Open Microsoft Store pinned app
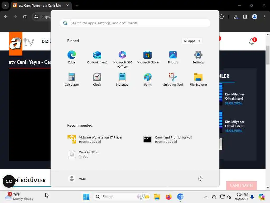This screenshot has height=203, width=270. click(148, 57)
